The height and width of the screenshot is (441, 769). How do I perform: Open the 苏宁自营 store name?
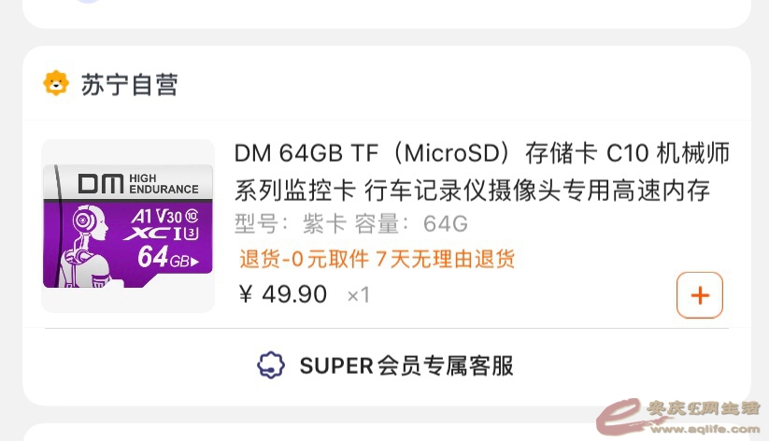pos(129,85)
